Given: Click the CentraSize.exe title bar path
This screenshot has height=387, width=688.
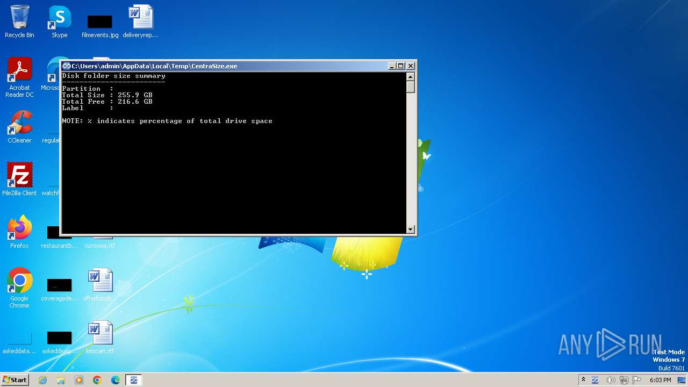Looking at the screenshot, I should click(154, 66).
